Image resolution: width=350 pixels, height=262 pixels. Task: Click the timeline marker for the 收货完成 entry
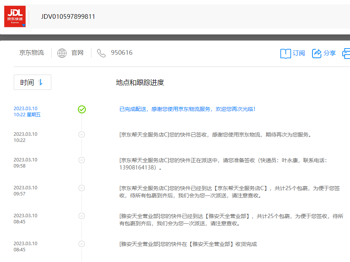point(82,244)
